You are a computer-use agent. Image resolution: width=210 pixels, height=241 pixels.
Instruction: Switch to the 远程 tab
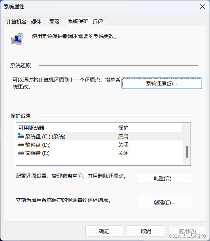point(98,22)
